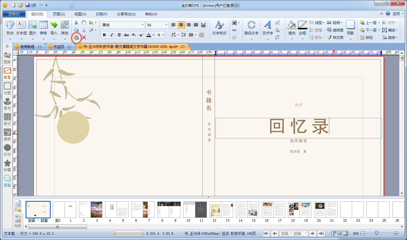Click the paste icon circled in red
407x240 pixels.
point(76,37)
